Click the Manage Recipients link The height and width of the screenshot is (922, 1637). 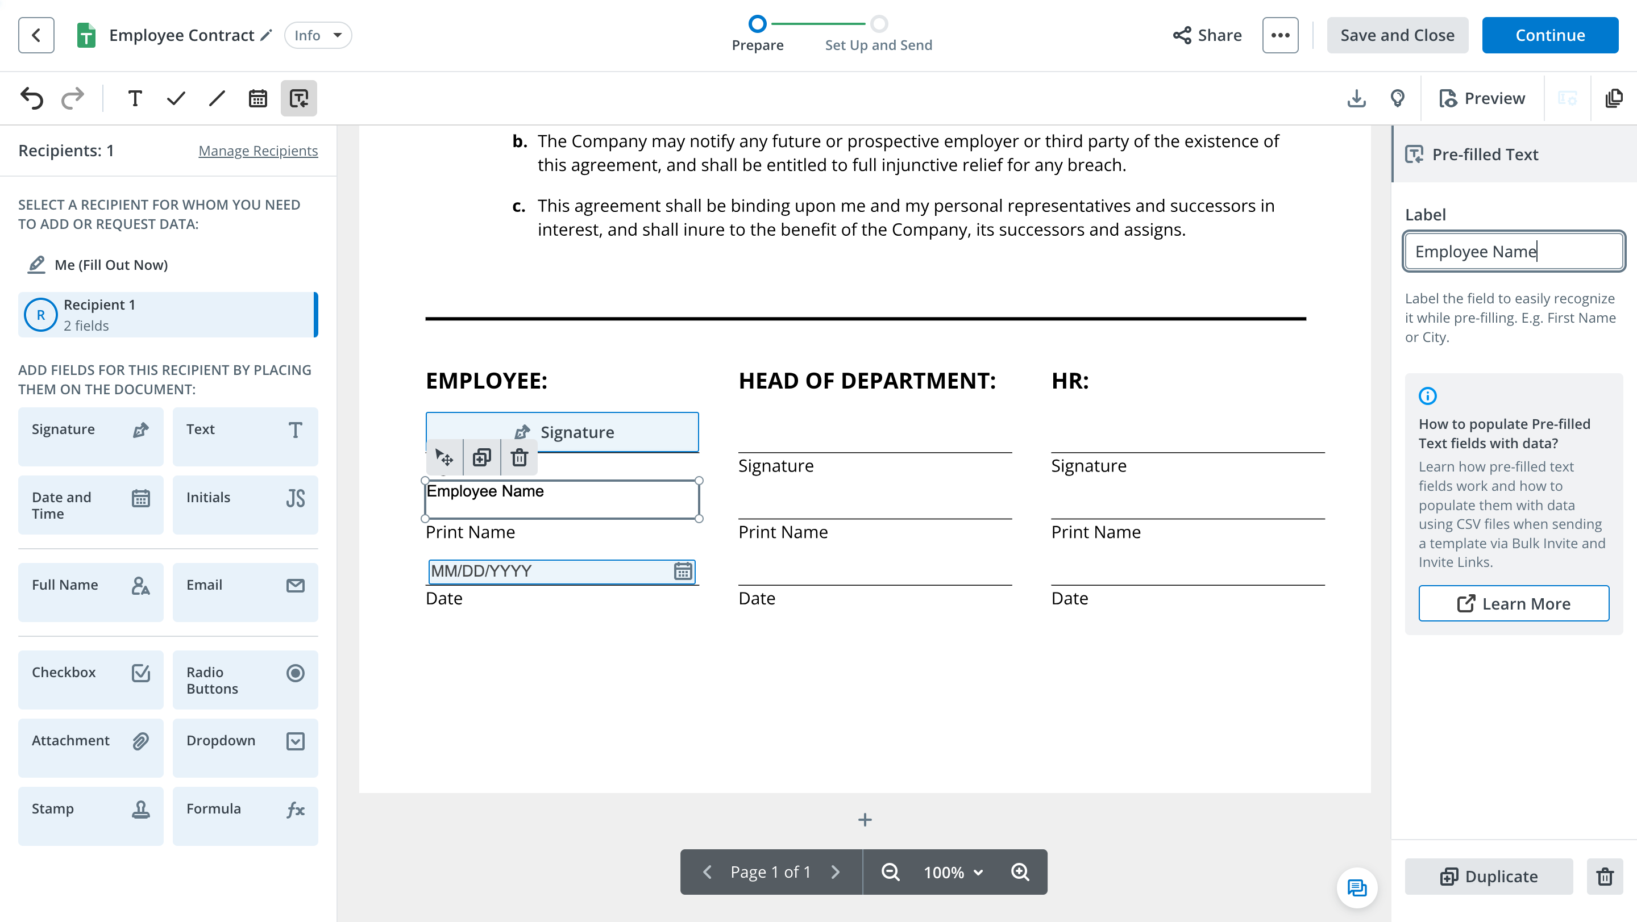(258, 151)
